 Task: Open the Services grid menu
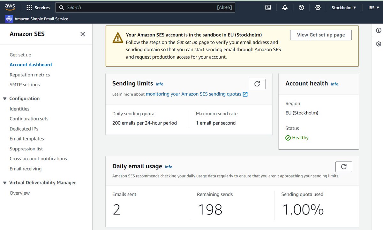(38, 8)
